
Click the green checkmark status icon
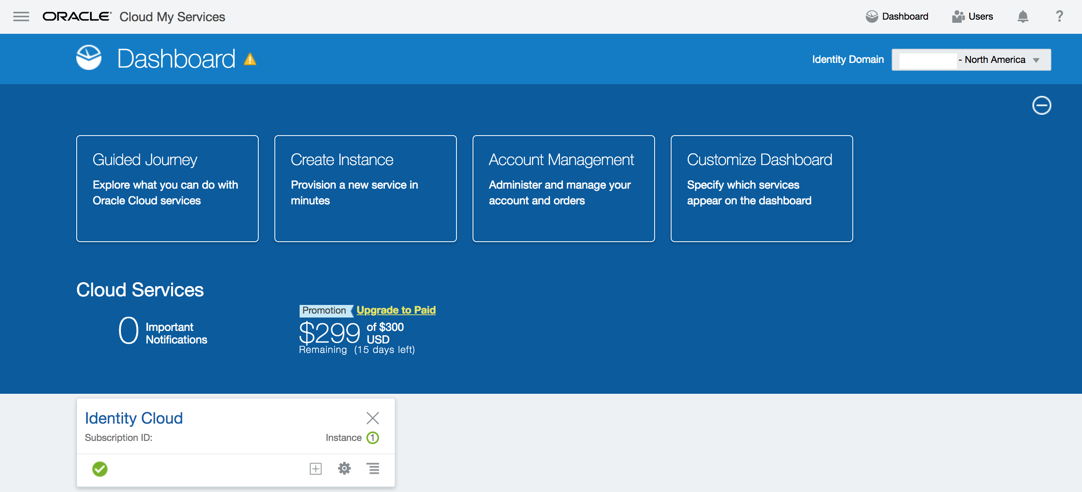[100, 468]
